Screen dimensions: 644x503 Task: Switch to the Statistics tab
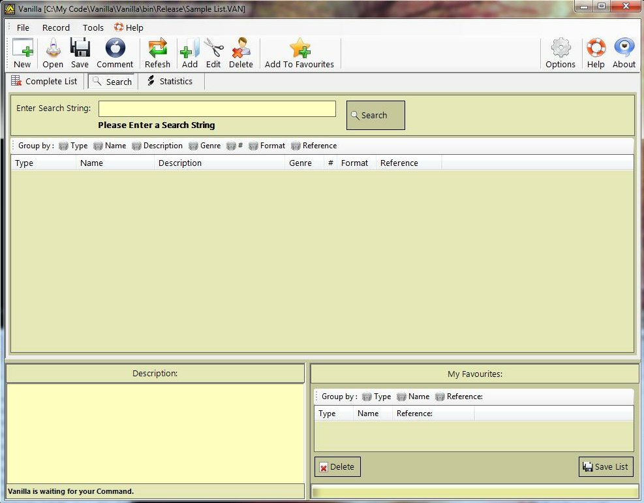[170, 82]
